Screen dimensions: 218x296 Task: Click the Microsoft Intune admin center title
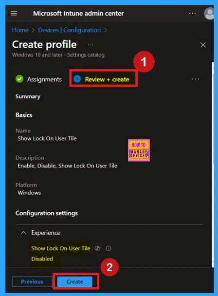click(78, 14)
